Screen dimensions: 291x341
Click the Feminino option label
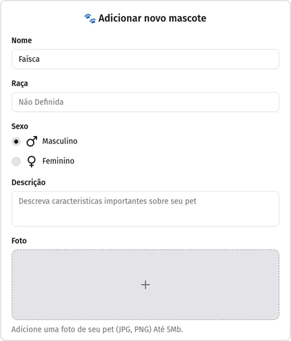click(58, 161)
